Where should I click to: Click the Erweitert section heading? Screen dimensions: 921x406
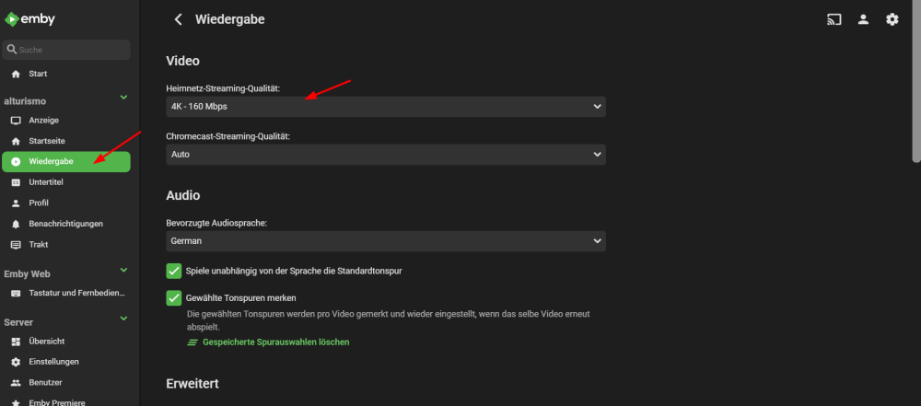coord(192,384)
